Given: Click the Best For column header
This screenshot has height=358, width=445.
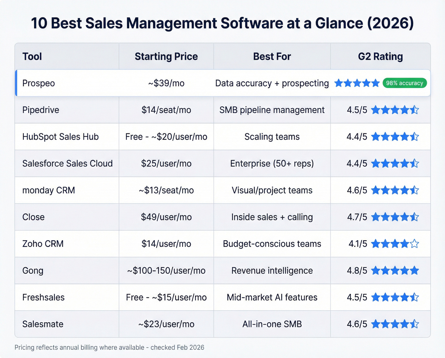Looking at the screenshot, I should [272, 56].
